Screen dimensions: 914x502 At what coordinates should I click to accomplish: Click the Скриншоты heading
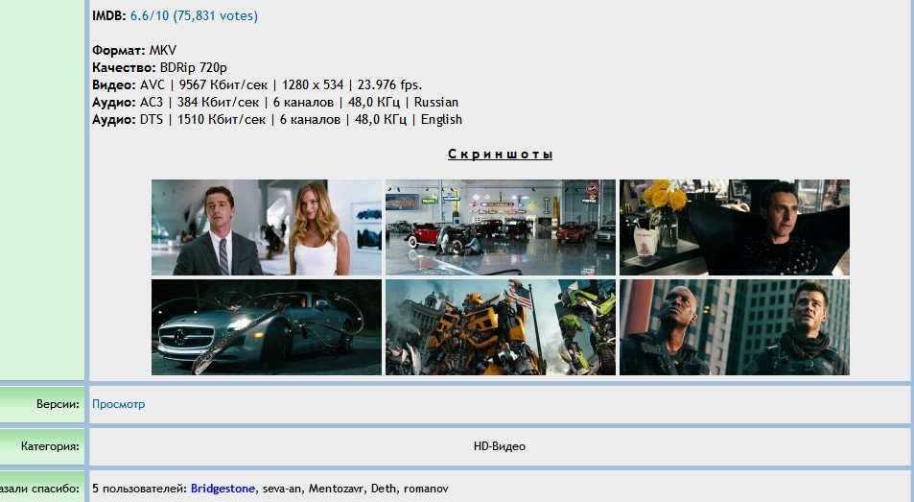(x=500, y=154)
